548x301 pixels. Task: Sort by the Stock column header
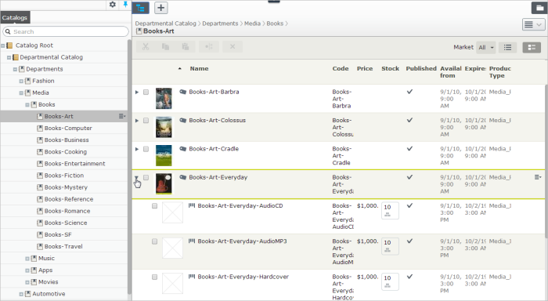tap(390, 68)
